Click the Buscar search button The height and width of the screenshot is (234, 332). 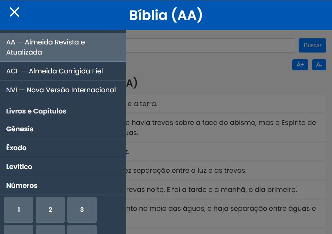coord(312,45)
